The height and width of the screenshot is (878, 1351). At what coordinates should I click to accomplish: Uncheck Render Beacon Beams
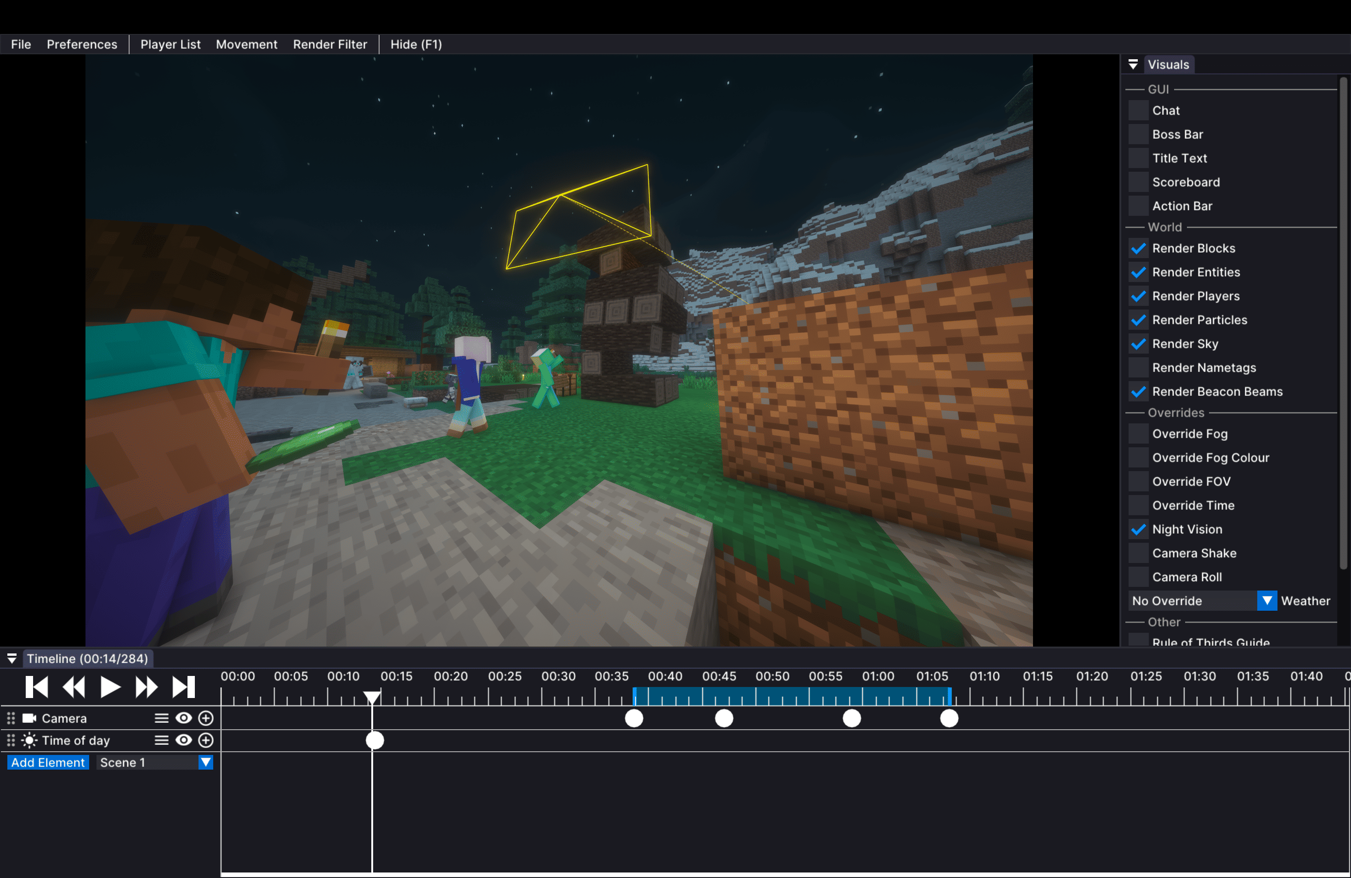(1138, 391)
